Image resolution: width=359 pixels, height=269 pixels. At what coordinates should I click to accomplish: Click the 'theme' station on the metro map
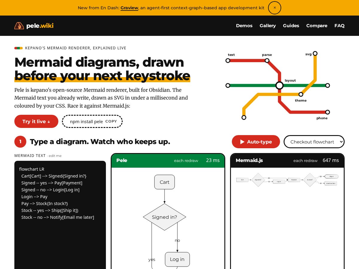coord(301,94)
